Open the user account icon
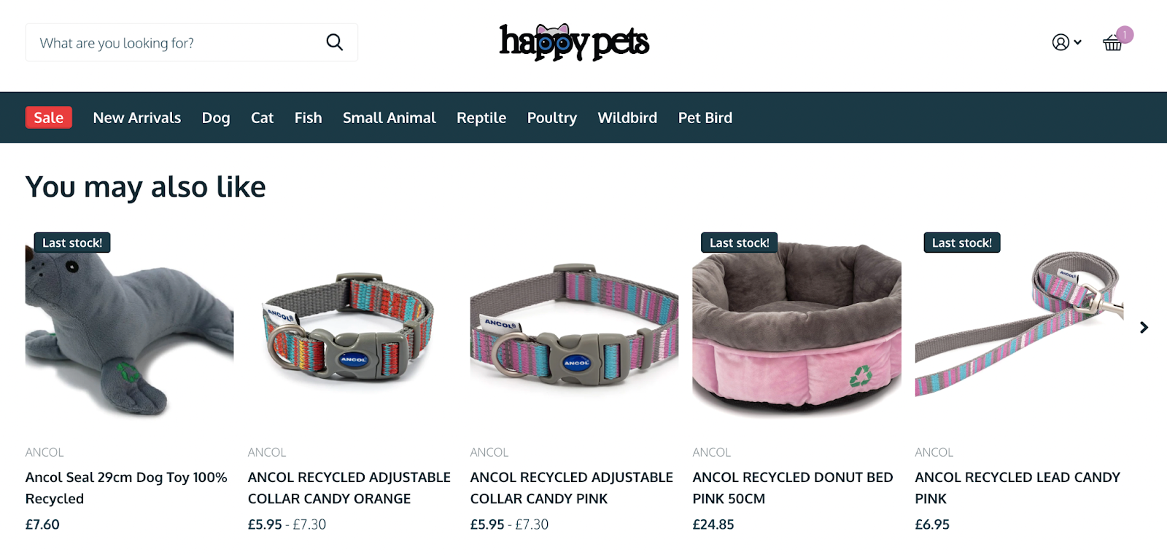 point(1061,42)
